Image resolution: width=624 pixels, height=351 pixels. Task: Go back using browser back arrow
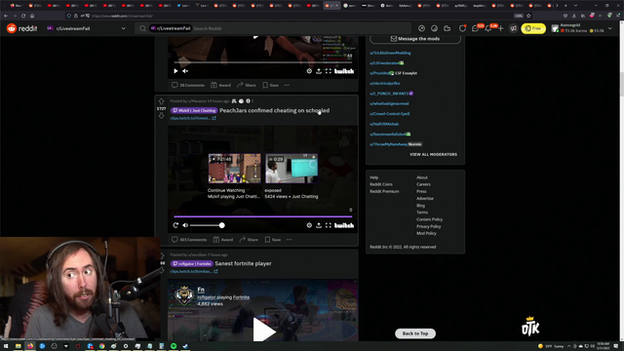(6, 16)
